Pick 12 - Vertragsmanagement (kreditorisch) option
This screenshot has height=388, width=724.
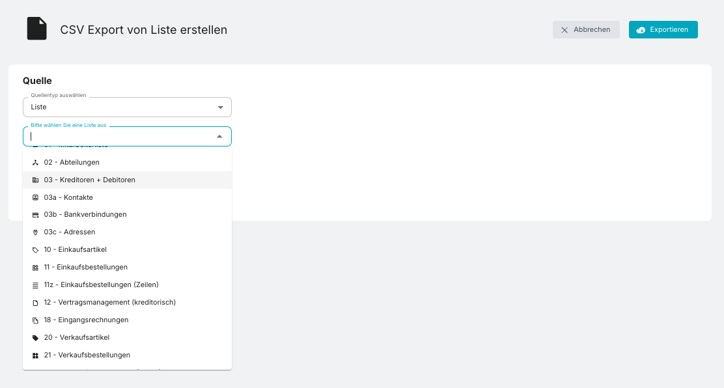coord(110,302)
